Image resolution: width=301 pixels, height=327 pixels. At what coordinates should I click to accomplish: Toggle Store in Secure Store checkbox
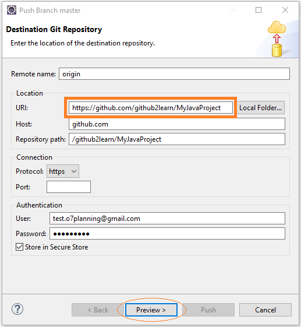coord(20,247)
